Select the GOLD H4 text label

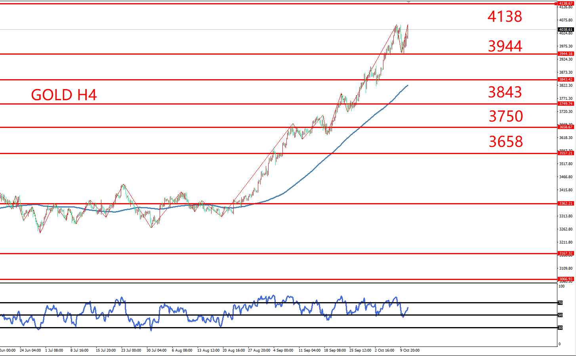click(x=64, y=95)
